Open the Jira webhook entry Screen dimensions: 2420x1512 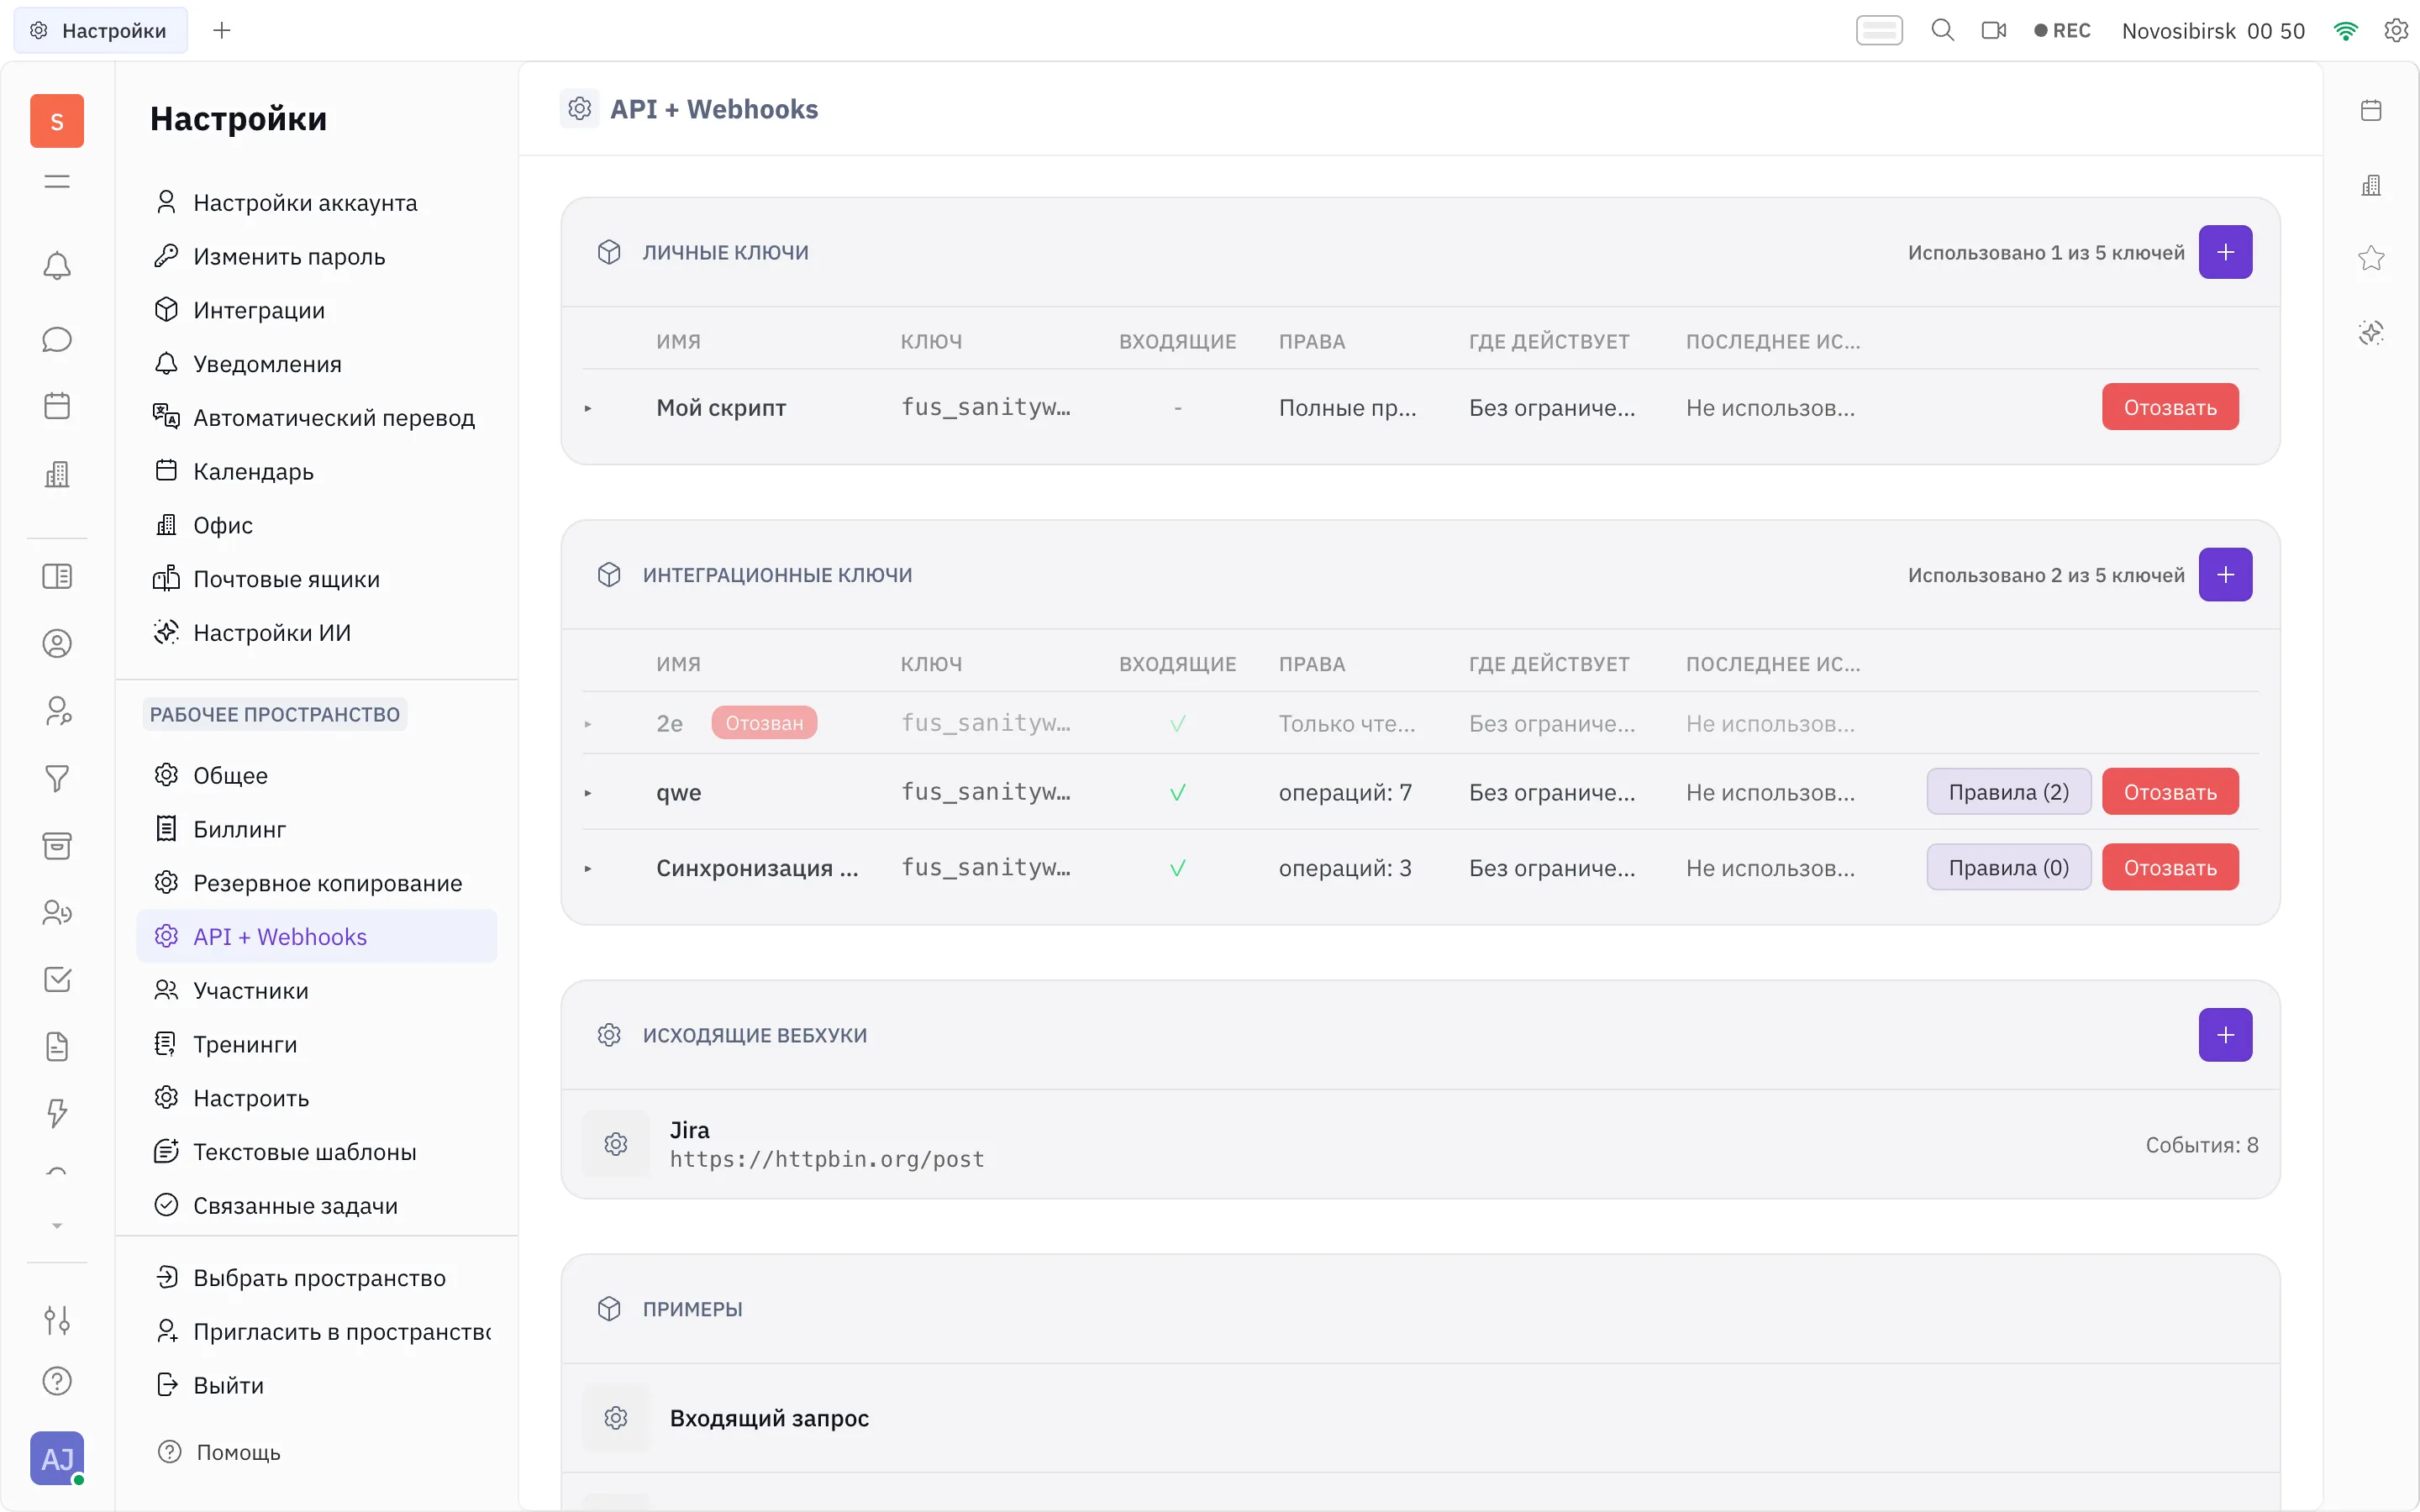[x=1420, y=1144]
